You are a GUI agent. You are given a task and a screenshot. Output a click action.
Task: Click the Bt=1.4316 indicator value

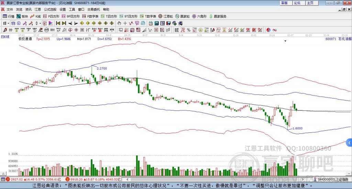point(124,39)
